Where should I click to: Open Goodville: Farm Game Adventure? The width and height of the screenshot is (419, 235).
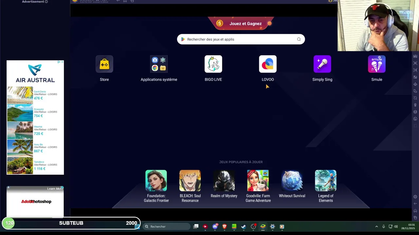(258, 180)
